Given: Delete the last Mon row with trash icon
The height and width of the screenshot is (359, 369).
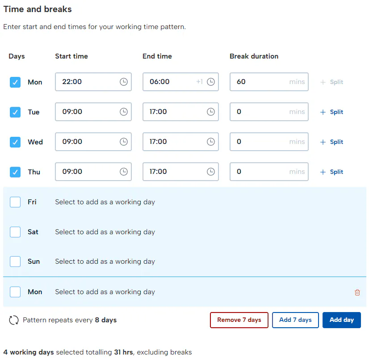Looking at the screenshot, I should pos(357,292).
